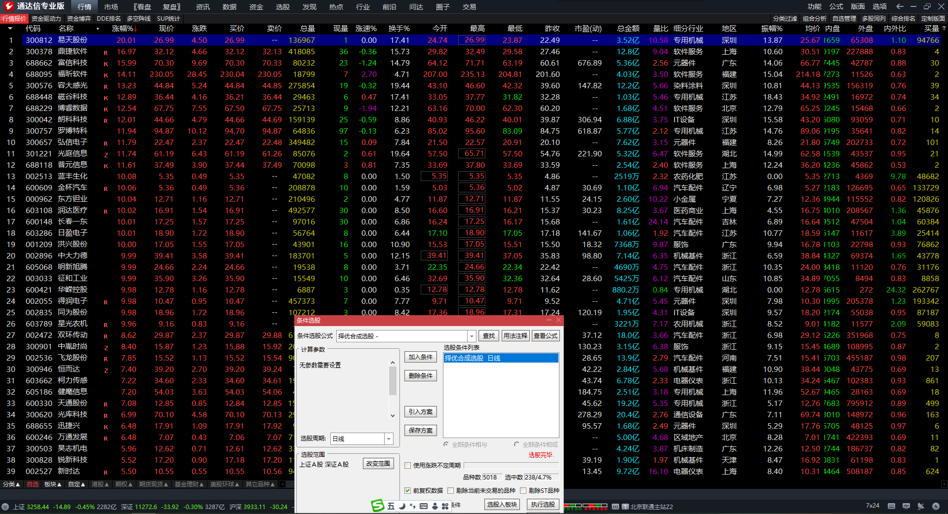
Task: Click the K marker next to 富信科技
Action: [106, 64]
